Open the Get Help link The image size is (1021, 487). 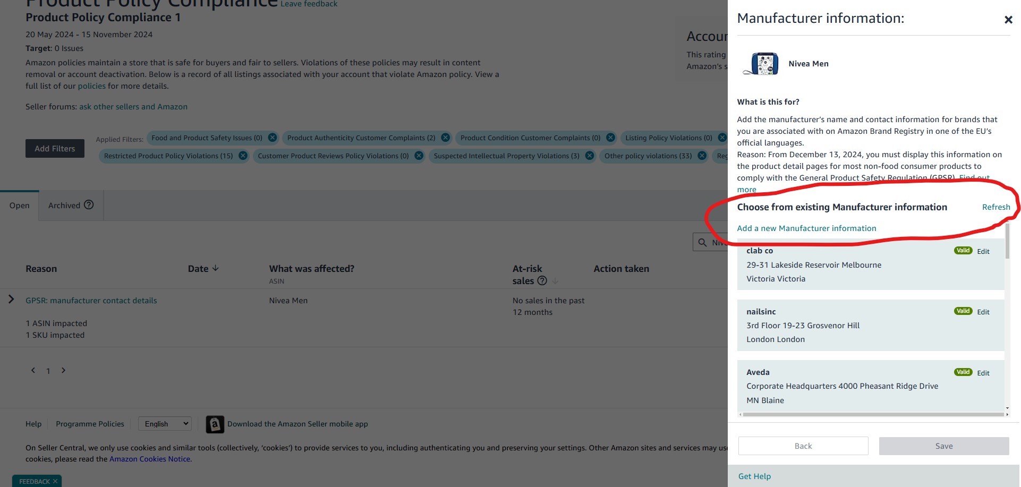click(754, 476)
